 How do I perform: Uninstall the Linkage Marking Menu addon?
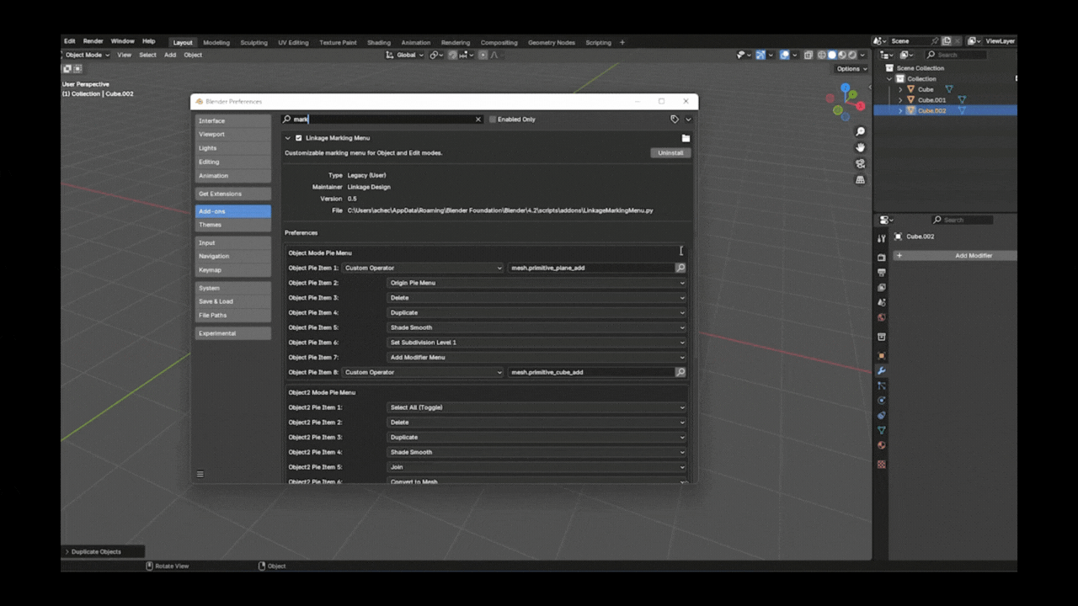point(670,153)
